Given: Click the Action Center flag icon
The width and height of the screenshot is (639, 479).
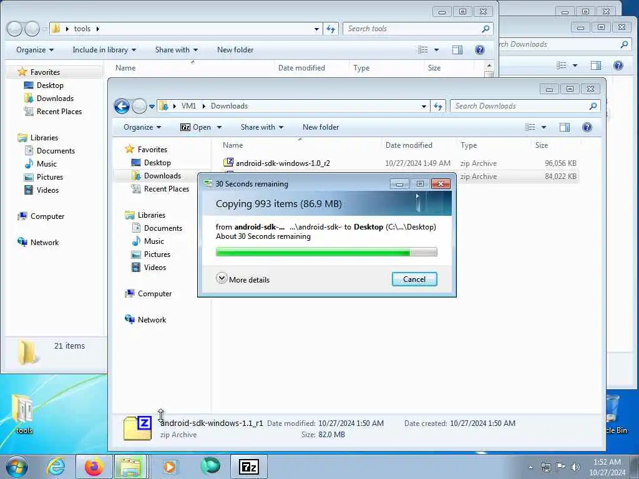Looking at the screenshot, I should click(x=561, y=467).
